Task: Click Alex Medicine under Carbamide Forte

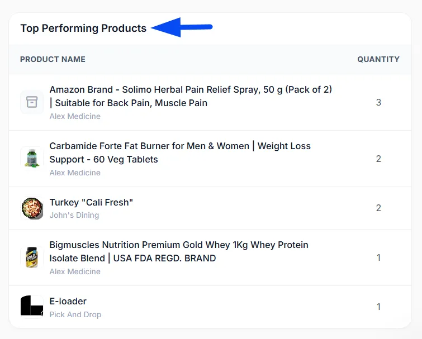Action: [x=75, y=173]
